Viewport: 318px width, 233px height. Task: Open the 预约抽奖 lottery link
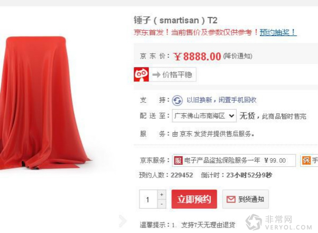click(x=278, y=32)
